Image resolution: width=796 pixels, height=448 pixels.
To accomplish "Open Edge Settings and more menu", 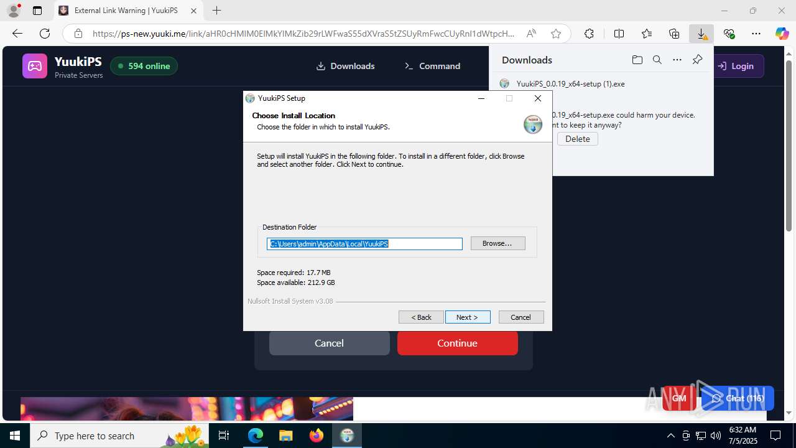I will (x=756, y=34).
